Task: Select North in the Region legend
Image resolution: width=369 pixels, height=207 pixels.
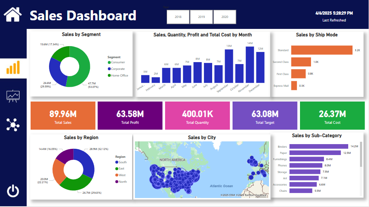Action: click(x=121, y=182)
